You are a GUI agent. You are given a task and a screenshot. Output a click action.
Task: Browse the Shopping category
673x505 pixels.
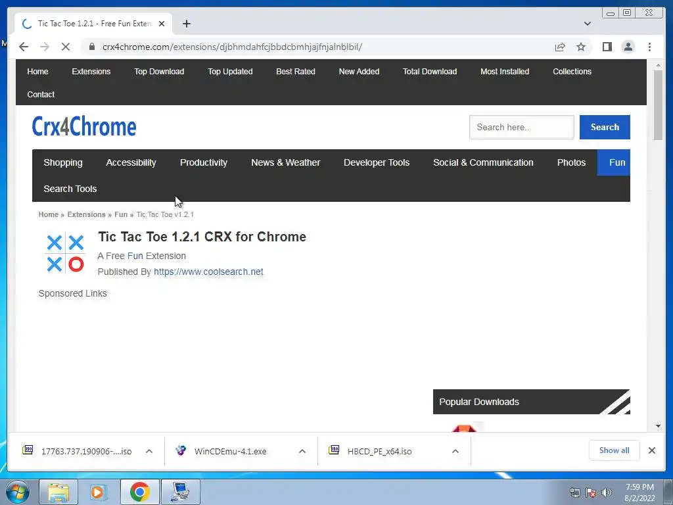click(x=63, y=162)
